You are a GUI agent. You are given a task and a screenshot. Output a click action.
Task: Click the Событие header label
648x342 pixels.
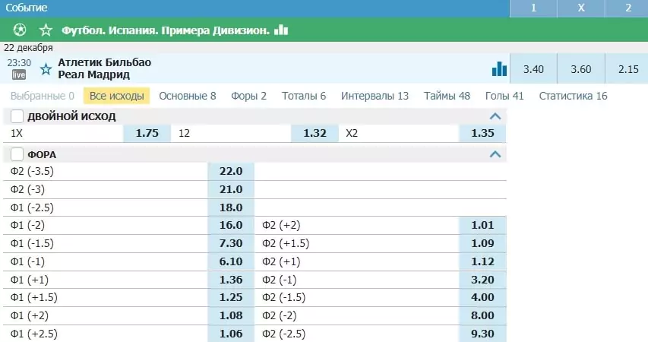pyautogui.click(x=26, y=8)
